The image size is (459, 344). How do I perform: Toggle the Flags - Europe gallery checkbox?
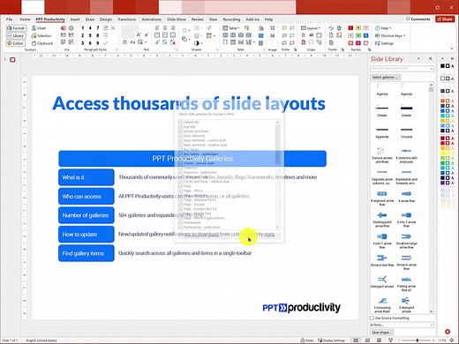click(181, 204)
